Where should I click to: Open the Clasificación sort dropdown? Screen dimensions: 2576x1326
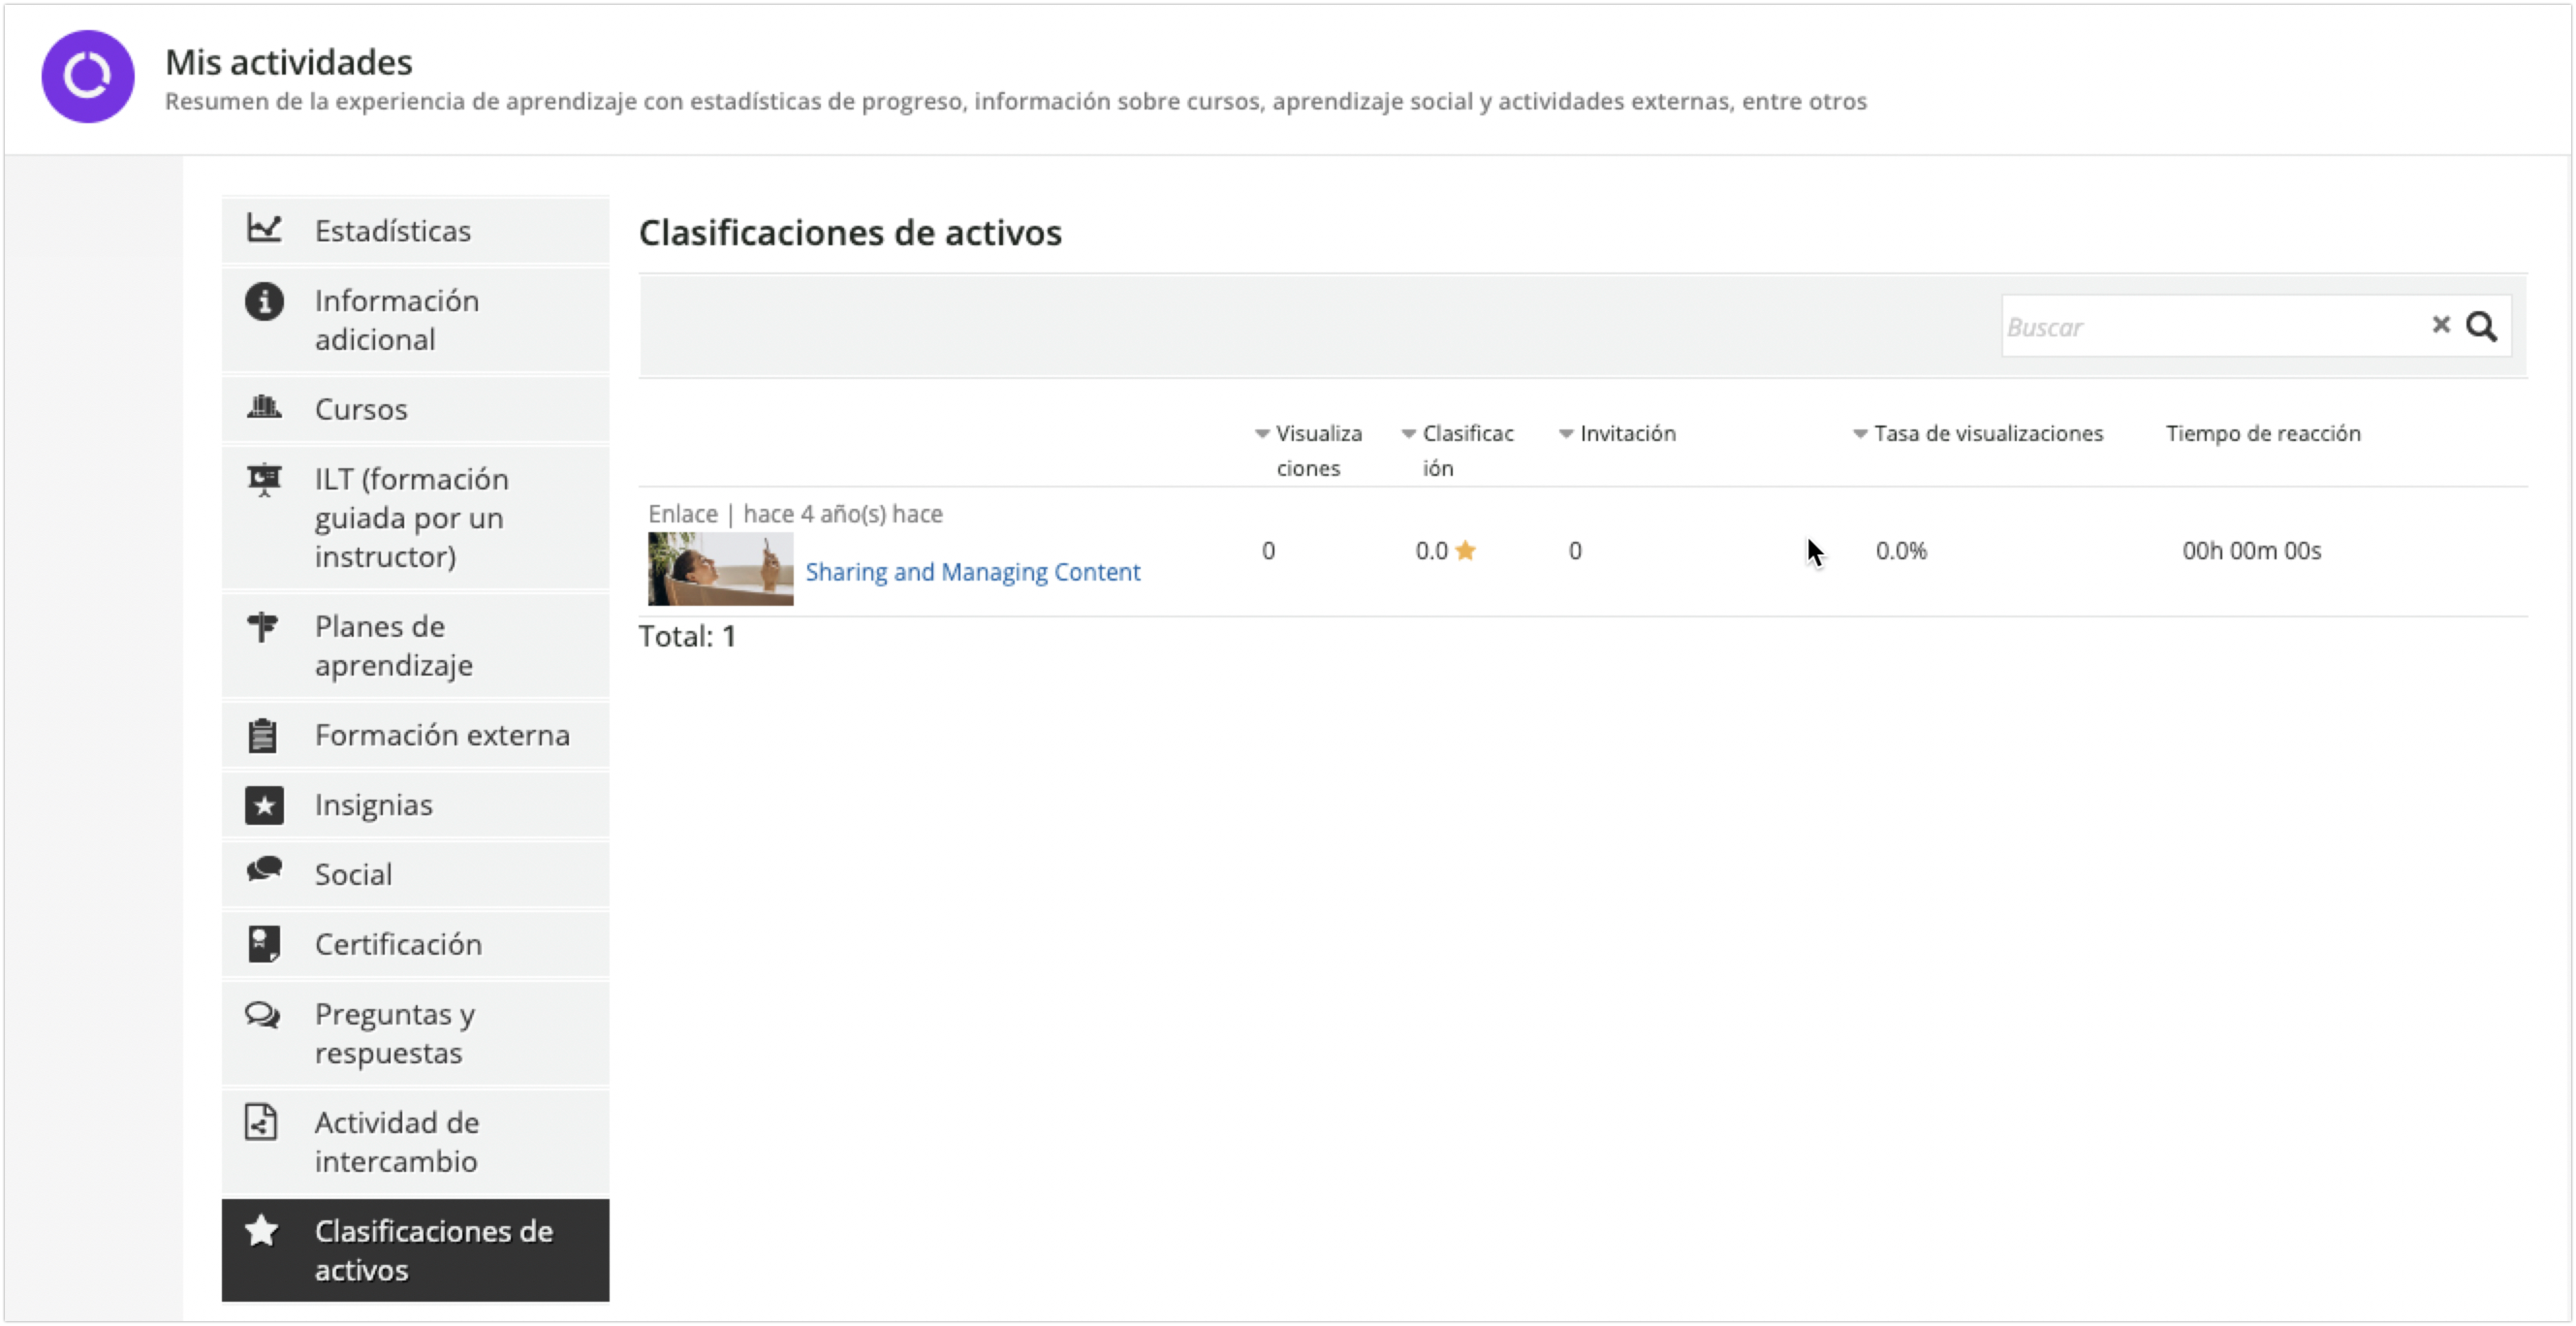(x=1408, y=433)
